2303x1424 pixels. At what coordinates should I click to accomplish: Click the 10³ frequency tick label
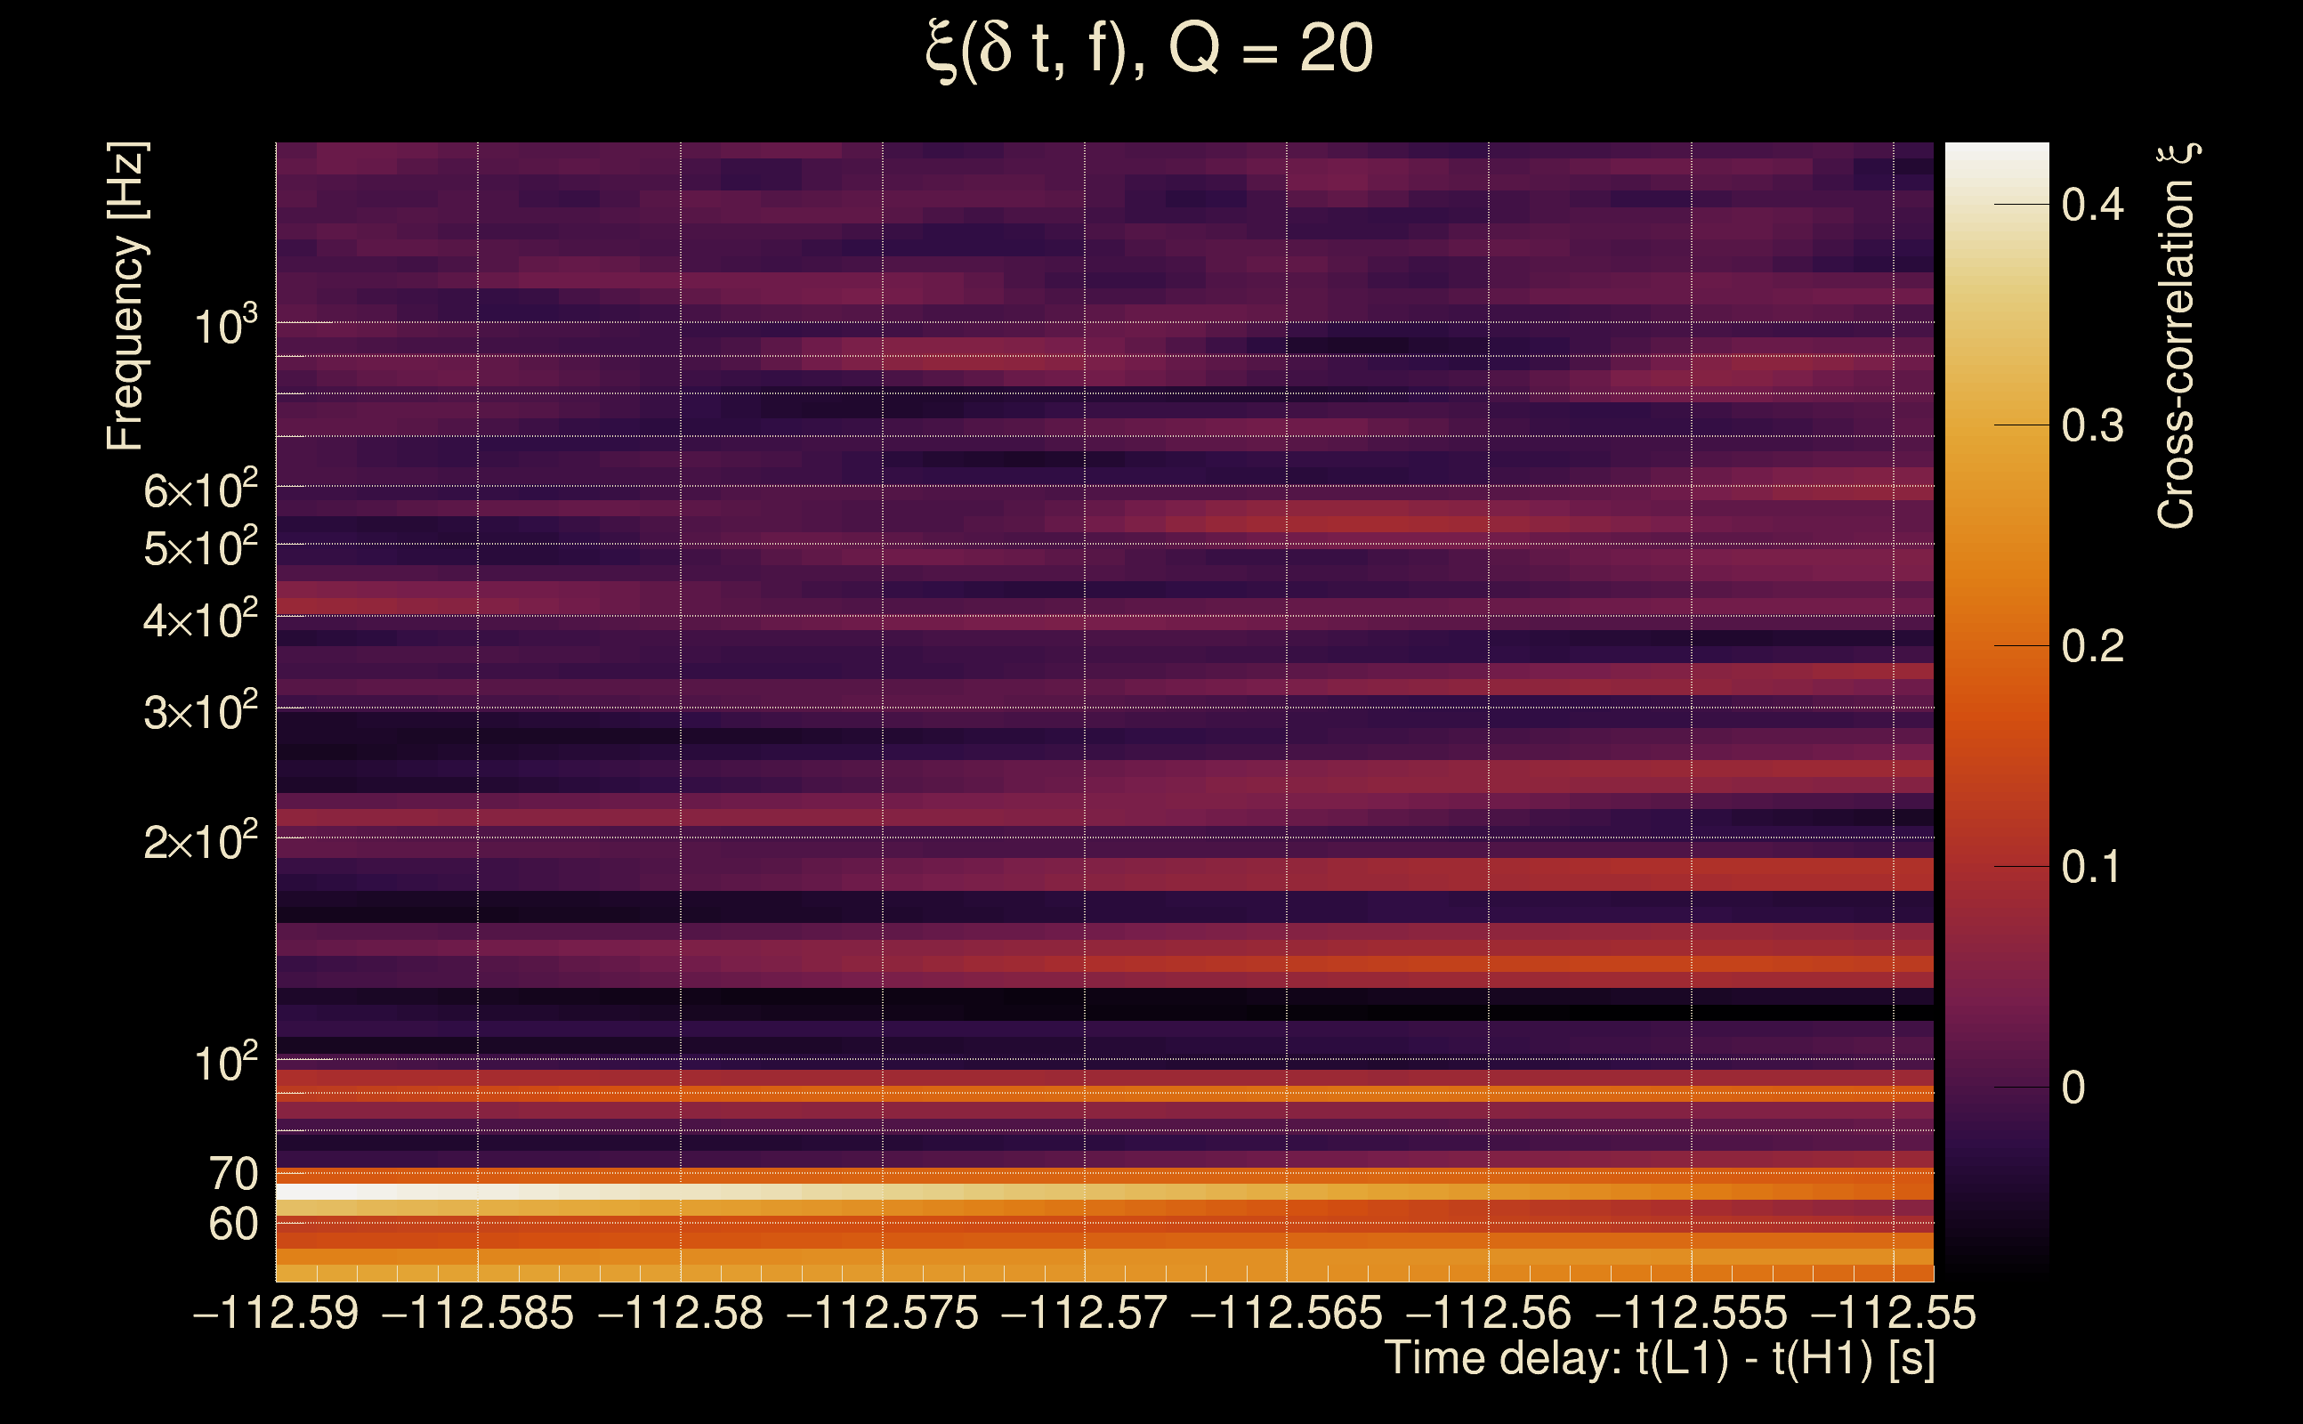[x=225, y=325]
